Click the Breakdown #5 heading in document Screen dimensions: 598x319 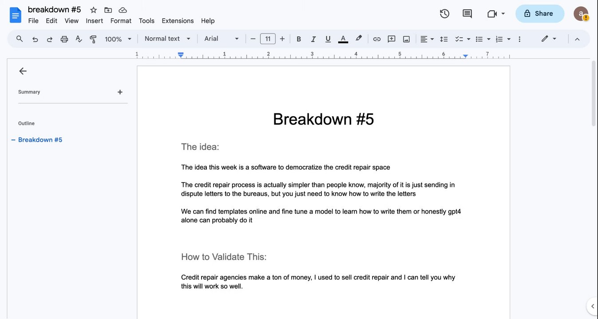(x=323, y=119)
